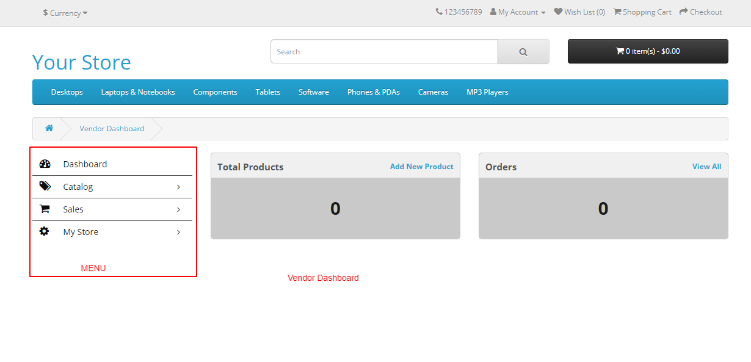Click the Vendor Dashboard breadcrumb
Viewport: 751px width, 362px height.
point(112,129)
